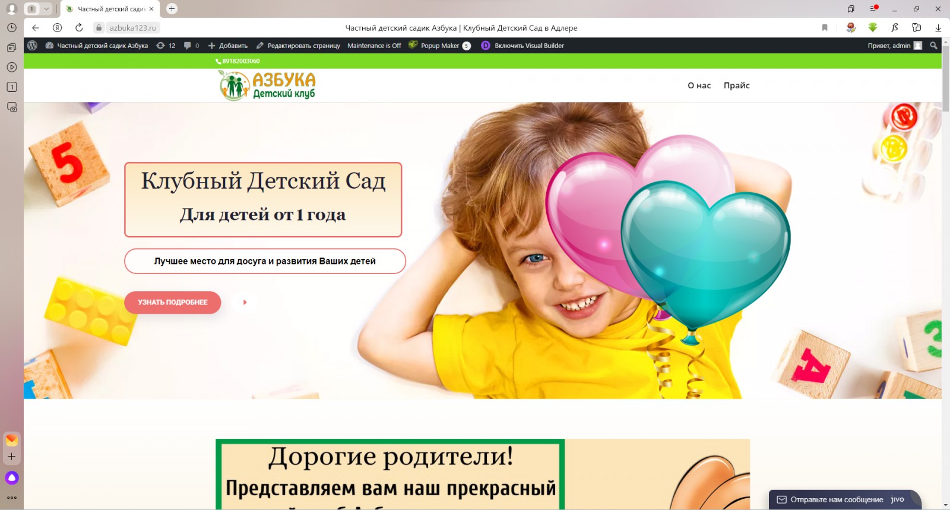Show open tabs counter

(32, 9)
